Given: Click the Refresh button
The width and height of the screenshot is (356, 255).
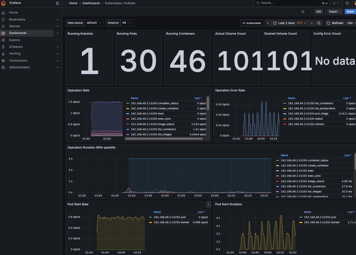Looking at the screenshot, I should tap(335, 23).
